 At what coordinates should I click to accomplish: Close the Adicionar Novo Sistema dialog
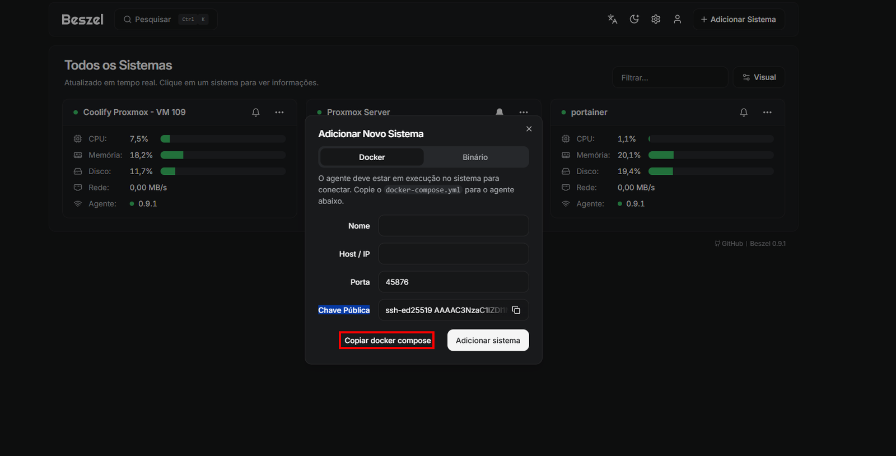click(x=529, y=129)
